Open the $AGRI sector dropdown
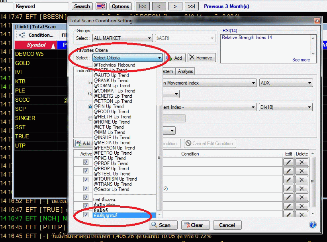 coord(185,38)
